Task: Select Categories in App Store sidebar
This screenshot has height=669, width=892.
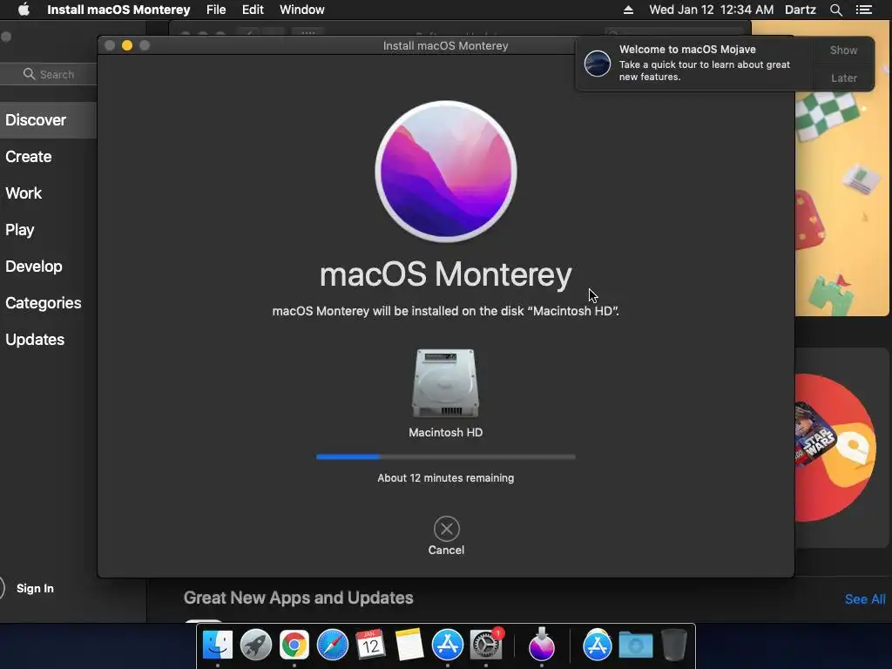Action: (x=44, y=302)
